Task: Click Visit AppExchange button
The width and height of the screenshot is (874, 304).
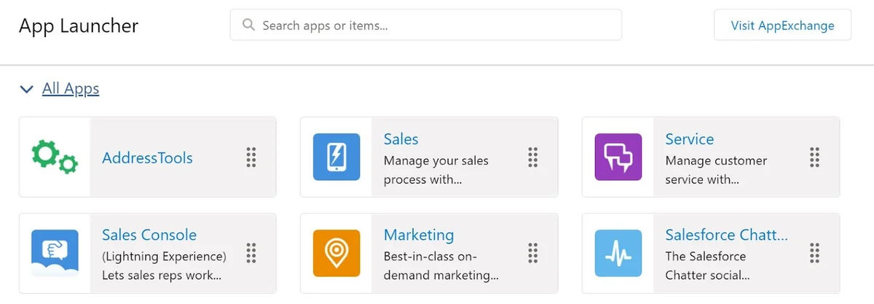Action: coord(782,26)
